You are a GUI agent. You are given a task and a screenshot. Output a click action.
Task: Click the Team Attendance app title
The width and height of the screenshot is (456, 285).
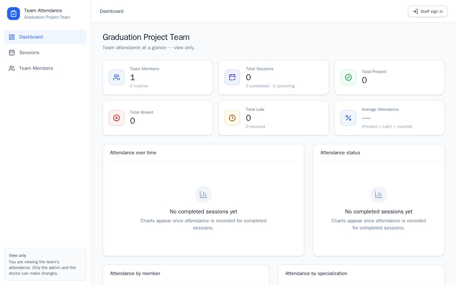coord(43,11)
